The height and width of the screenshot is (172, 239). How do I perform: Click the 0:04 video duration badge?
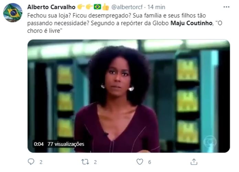tap(39, 144)
